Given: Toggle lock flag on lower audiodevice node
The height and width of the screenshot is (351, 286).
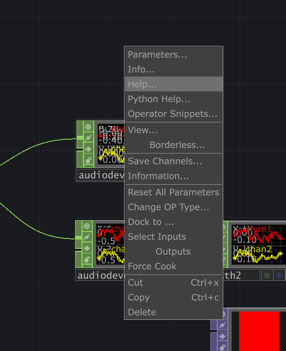Looking at the screenshot, I should click(x=87, y=260).
